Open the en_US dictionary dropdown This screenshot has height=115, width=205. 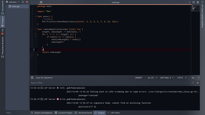(152, 78)
